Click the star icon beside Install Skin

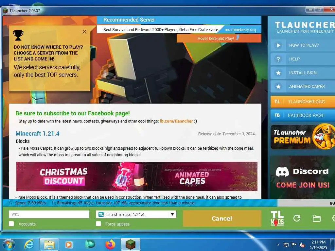pos(278,73)
